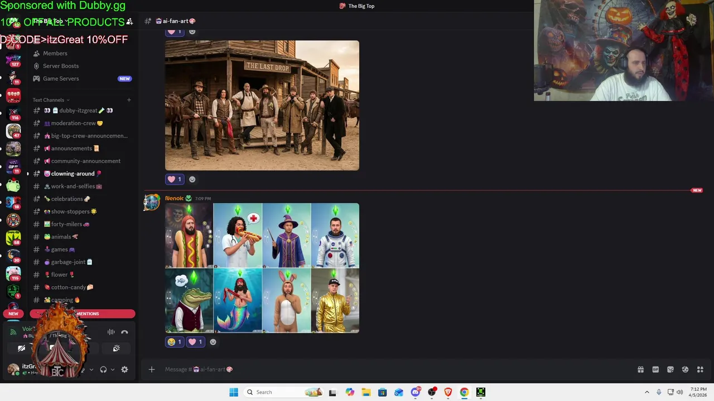This screenshot has width=714, height=401.
Task: Open the gift Nitro icon in message bar
Action: pos(640,369)
